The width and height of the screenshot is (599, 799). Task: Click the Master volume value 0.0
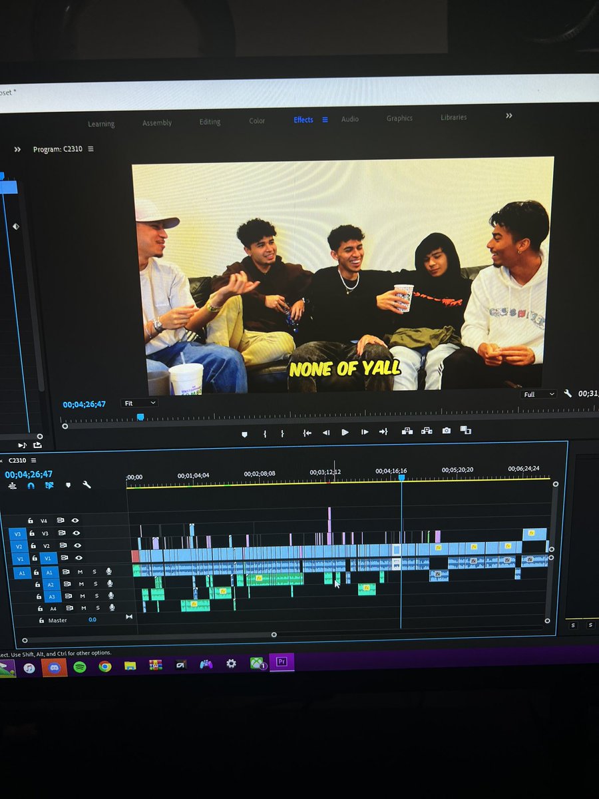point(93,620)
